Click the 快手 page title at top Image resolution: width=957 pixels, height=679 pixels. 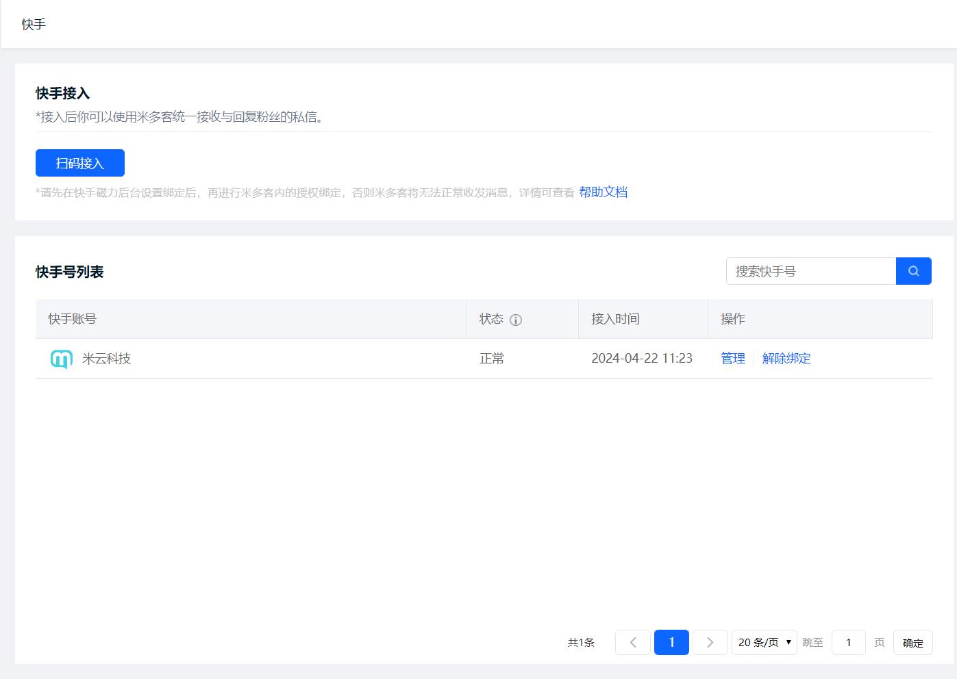(34, 25)
